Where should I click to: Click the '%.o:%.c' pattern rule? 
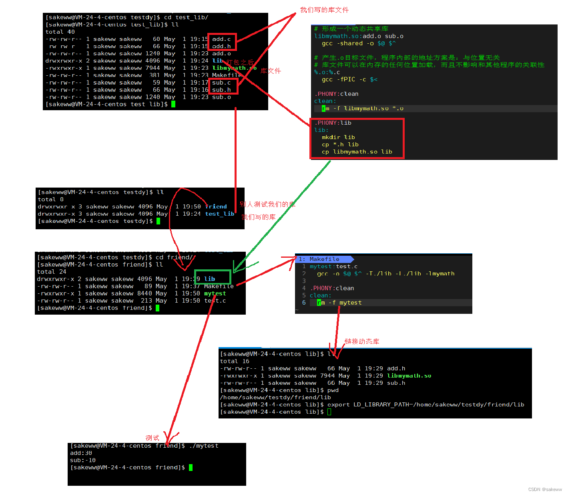tap(327, 72)
